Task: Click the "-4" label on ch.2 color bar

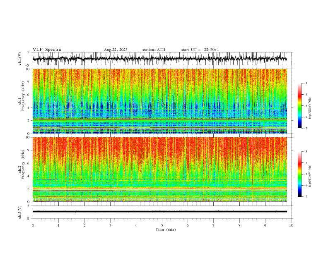Action: (x=305, y=163)
